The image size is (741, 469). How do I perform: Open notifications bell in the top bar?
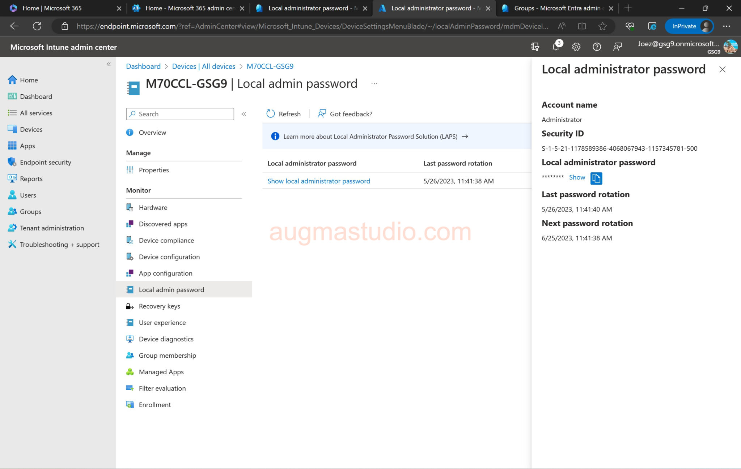coord(556,47)
